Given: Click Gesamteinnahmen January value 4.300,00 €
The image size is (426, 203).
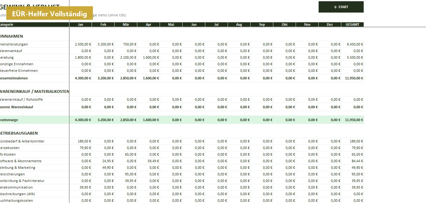Looking at the screenshot, I should pyautogui.click(x=81, y=78).
